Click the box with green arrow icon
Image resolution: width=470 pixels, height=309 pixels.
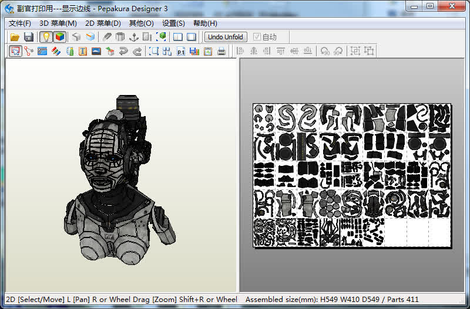(110, 51)
